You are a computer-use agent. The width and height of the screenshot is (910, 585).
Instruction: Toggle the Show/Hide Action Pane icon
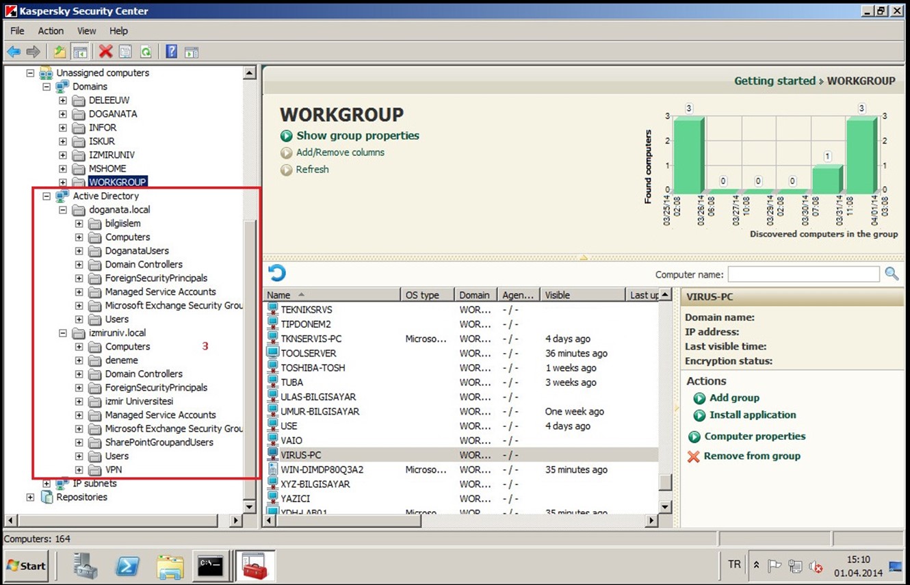(x=192, y=51)
